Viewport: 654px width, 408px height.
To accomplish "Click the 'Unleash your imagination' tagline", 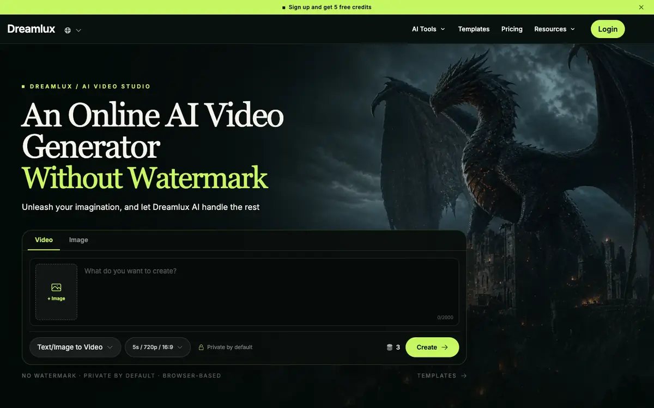I will [141, 207].
